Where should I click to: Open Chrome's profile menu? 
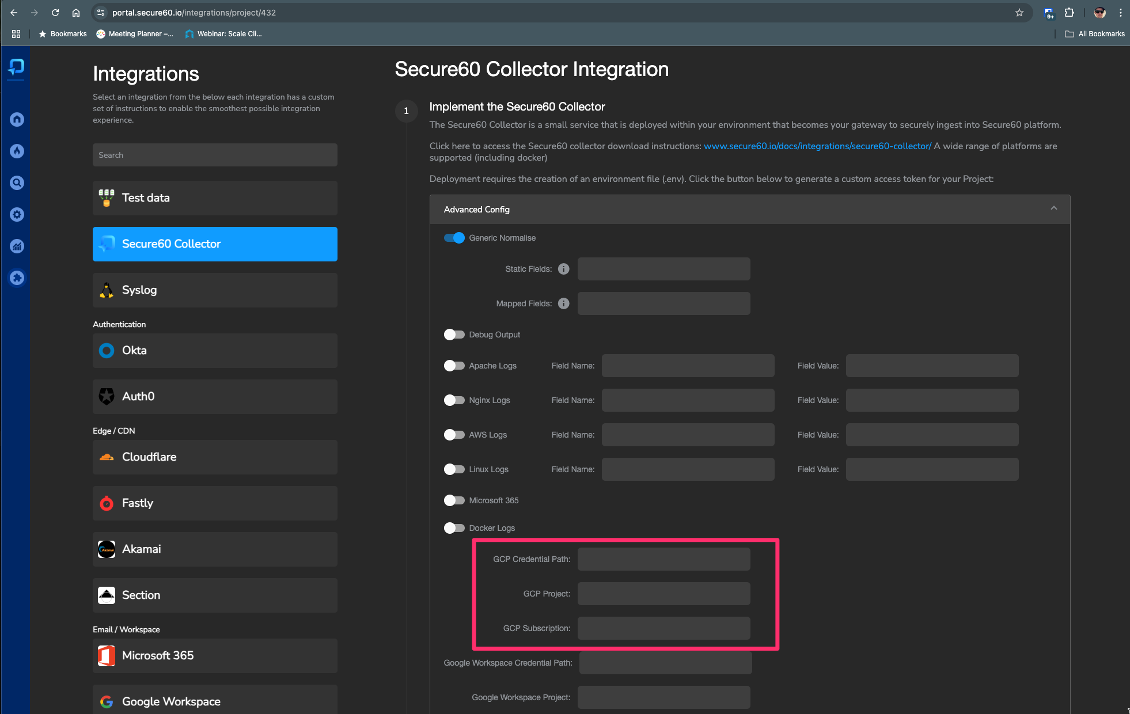(1099, 12)
